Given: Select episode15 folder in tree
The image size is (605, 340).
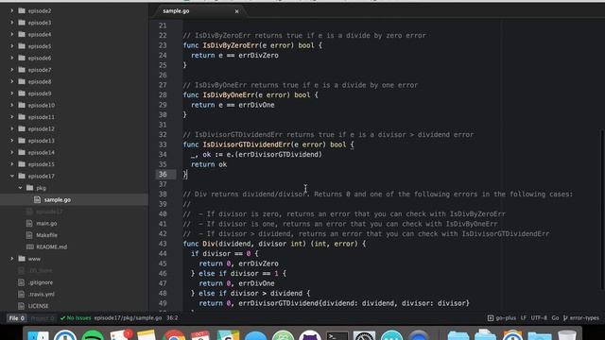Looking at the screenshot, I should [x=41, y=164].
